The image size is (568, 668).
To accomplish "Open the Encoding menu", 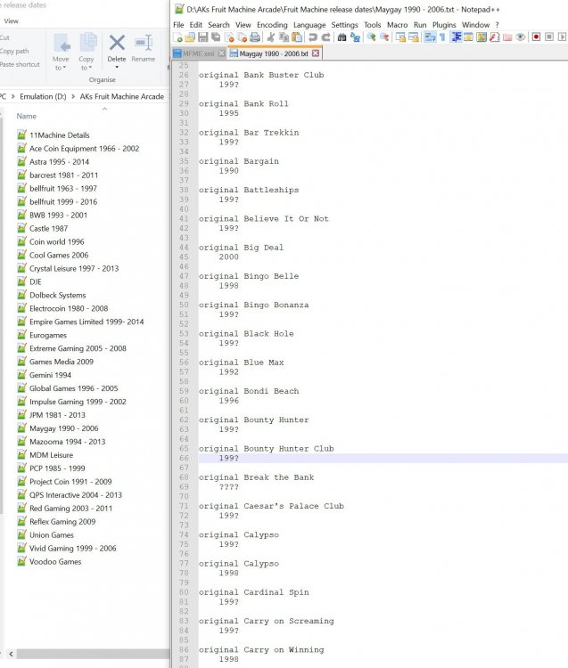I will (272, 25).
